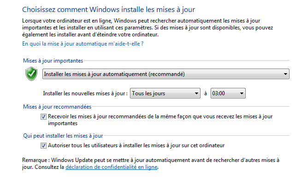Screen dimensions: 301x179
Task: Click the Installer les nouvelles mises à jour label
Action: click(x=85, y=93)
